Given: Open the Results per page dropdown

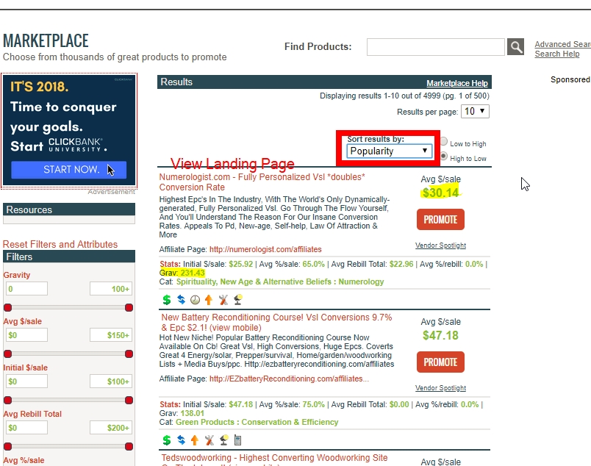Looking at the screenshot, I should click(474, 112).
